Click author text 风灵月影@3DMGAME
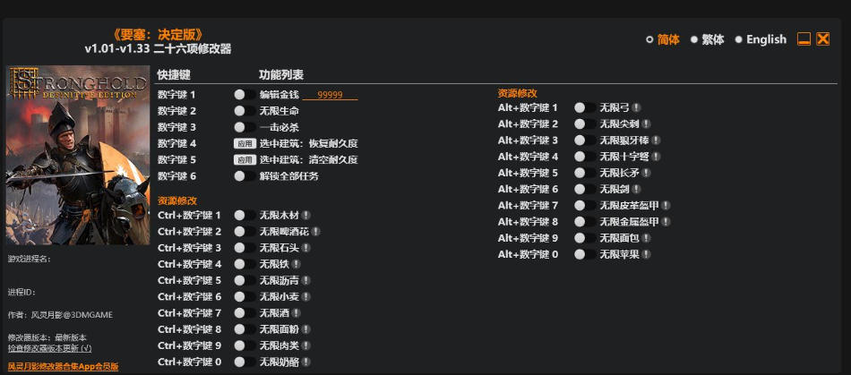Image resolution: width=851 pixels, height=375 pixels. click(71, 315)
